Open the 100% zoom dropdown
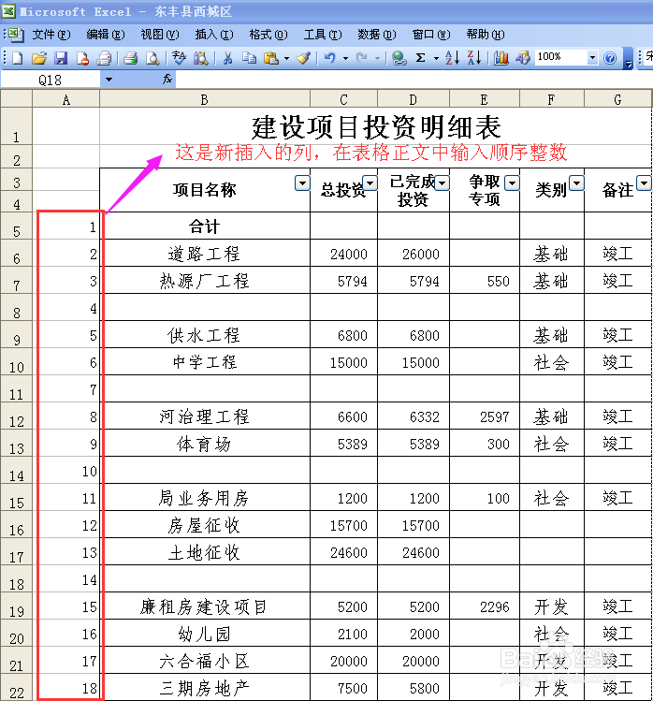 tap(592, 58)
